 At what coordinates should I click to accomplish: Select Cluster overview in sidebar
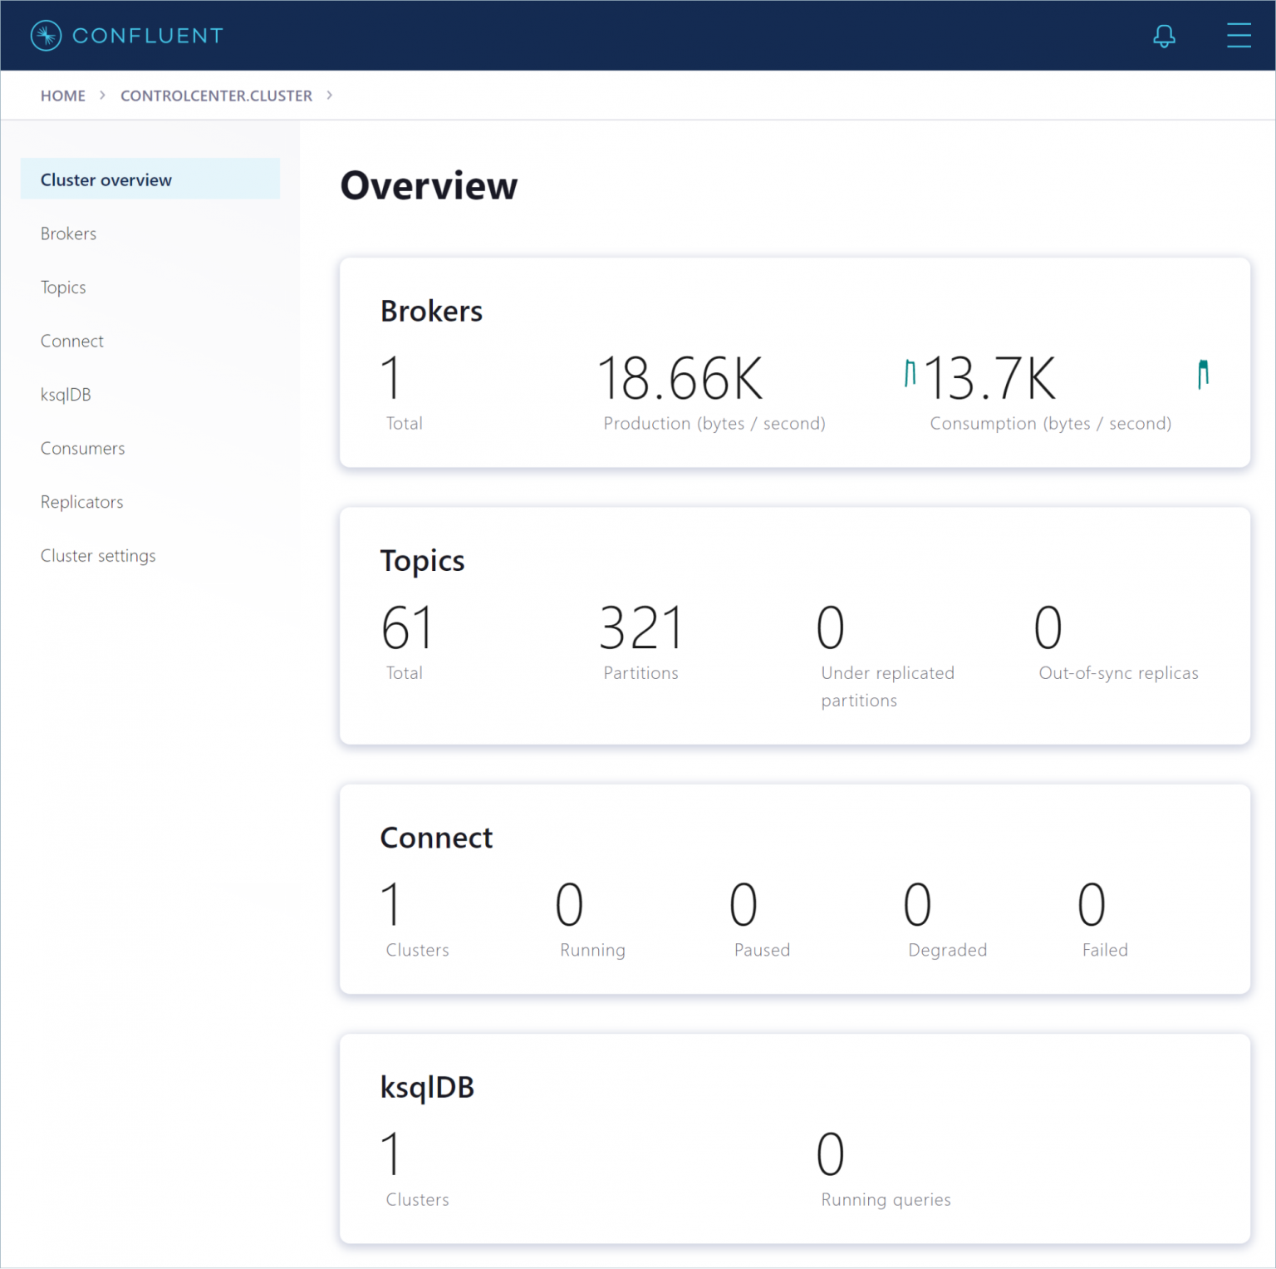tap(106, 180)
